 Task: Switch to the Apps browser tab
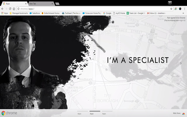tap(14, 4)
